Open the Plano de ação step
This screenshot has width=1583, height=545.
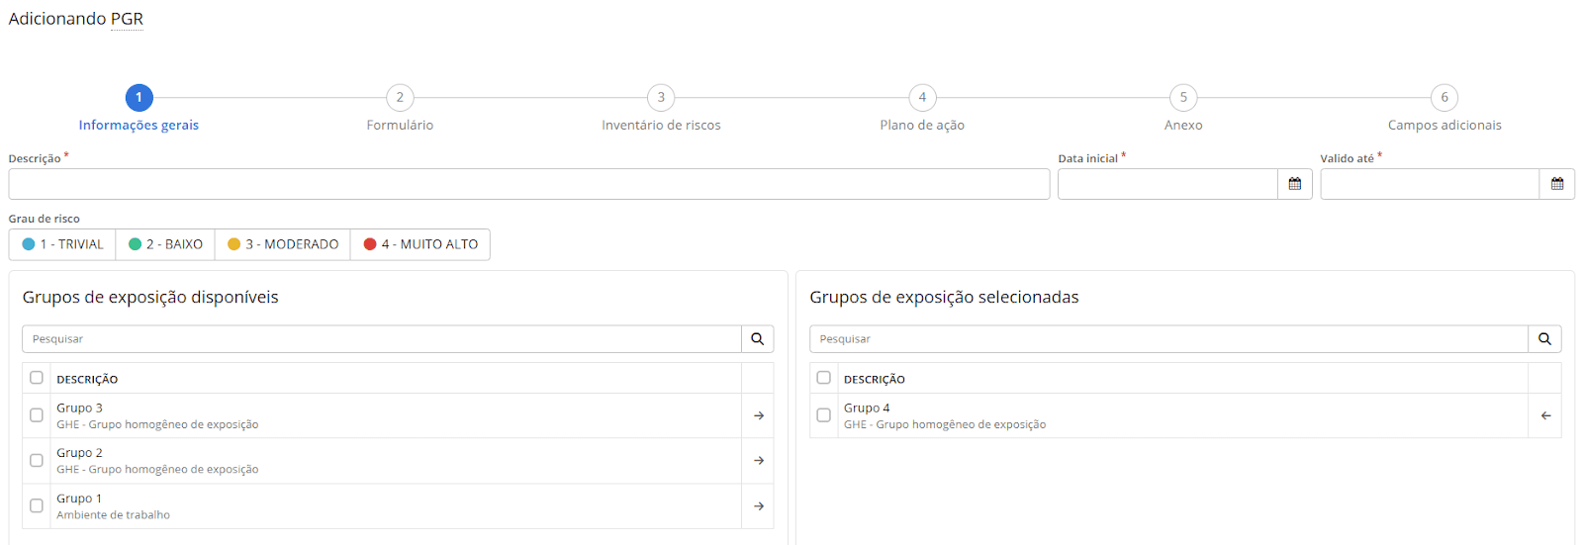click(922, 126)
